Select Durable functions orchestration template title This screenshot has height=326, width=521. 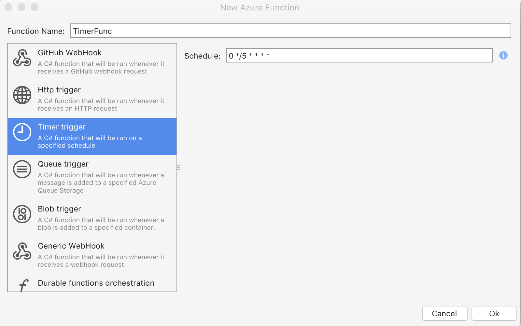click(x=96, y=283)
